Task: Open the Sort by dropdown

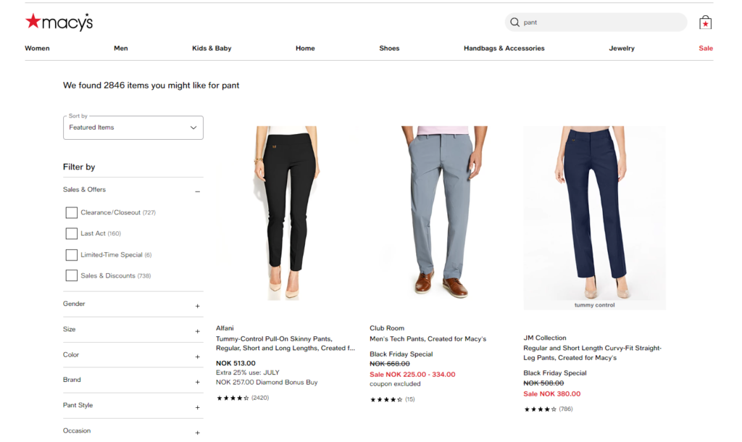Action: click(x=133, y=127)
